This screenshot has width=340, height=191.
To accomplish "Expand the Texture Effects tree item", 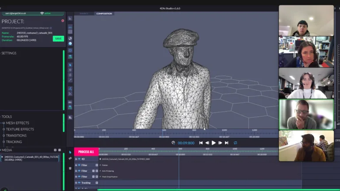I will 20,129.
